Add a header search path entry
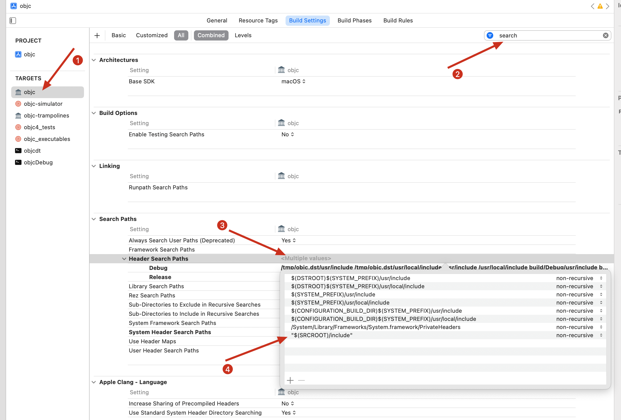The image size is (621, 420). 290,380
